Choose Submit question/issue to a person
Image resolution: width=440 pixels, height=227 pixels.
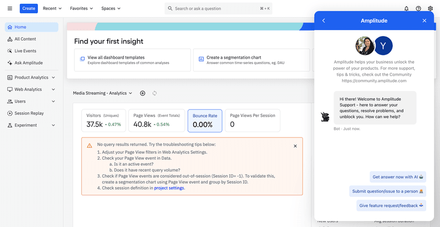(388, 191)
